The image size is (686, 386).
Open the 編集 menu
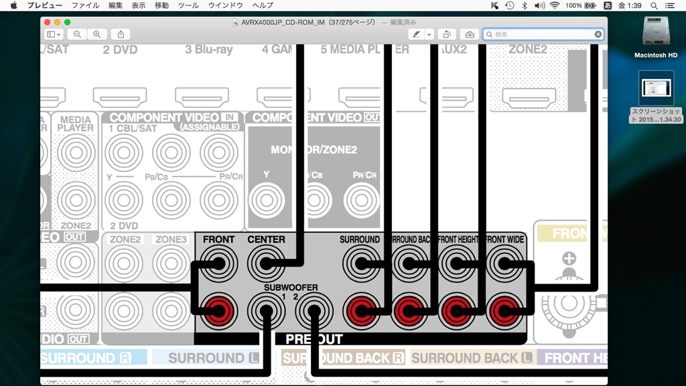pos(115,5)
